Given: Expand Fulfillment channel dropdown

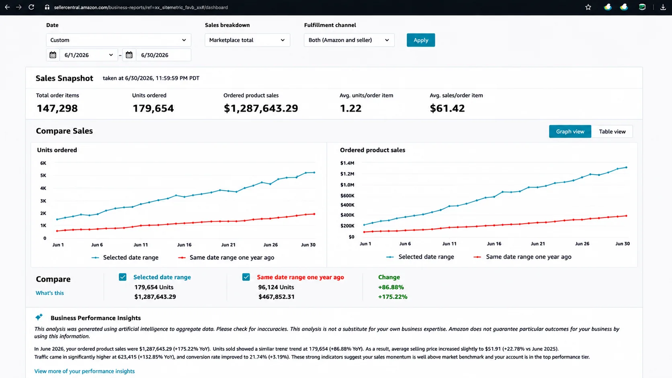Looking at the screenshot, I should coord(349,40).
